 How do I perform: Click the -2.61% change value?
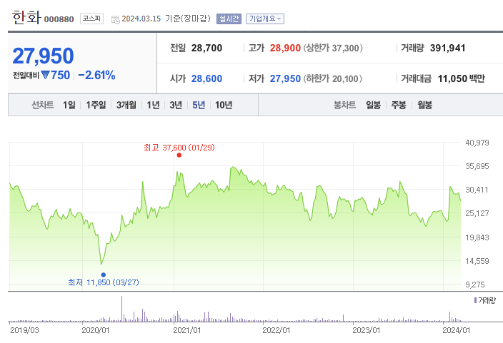[96, 76]
